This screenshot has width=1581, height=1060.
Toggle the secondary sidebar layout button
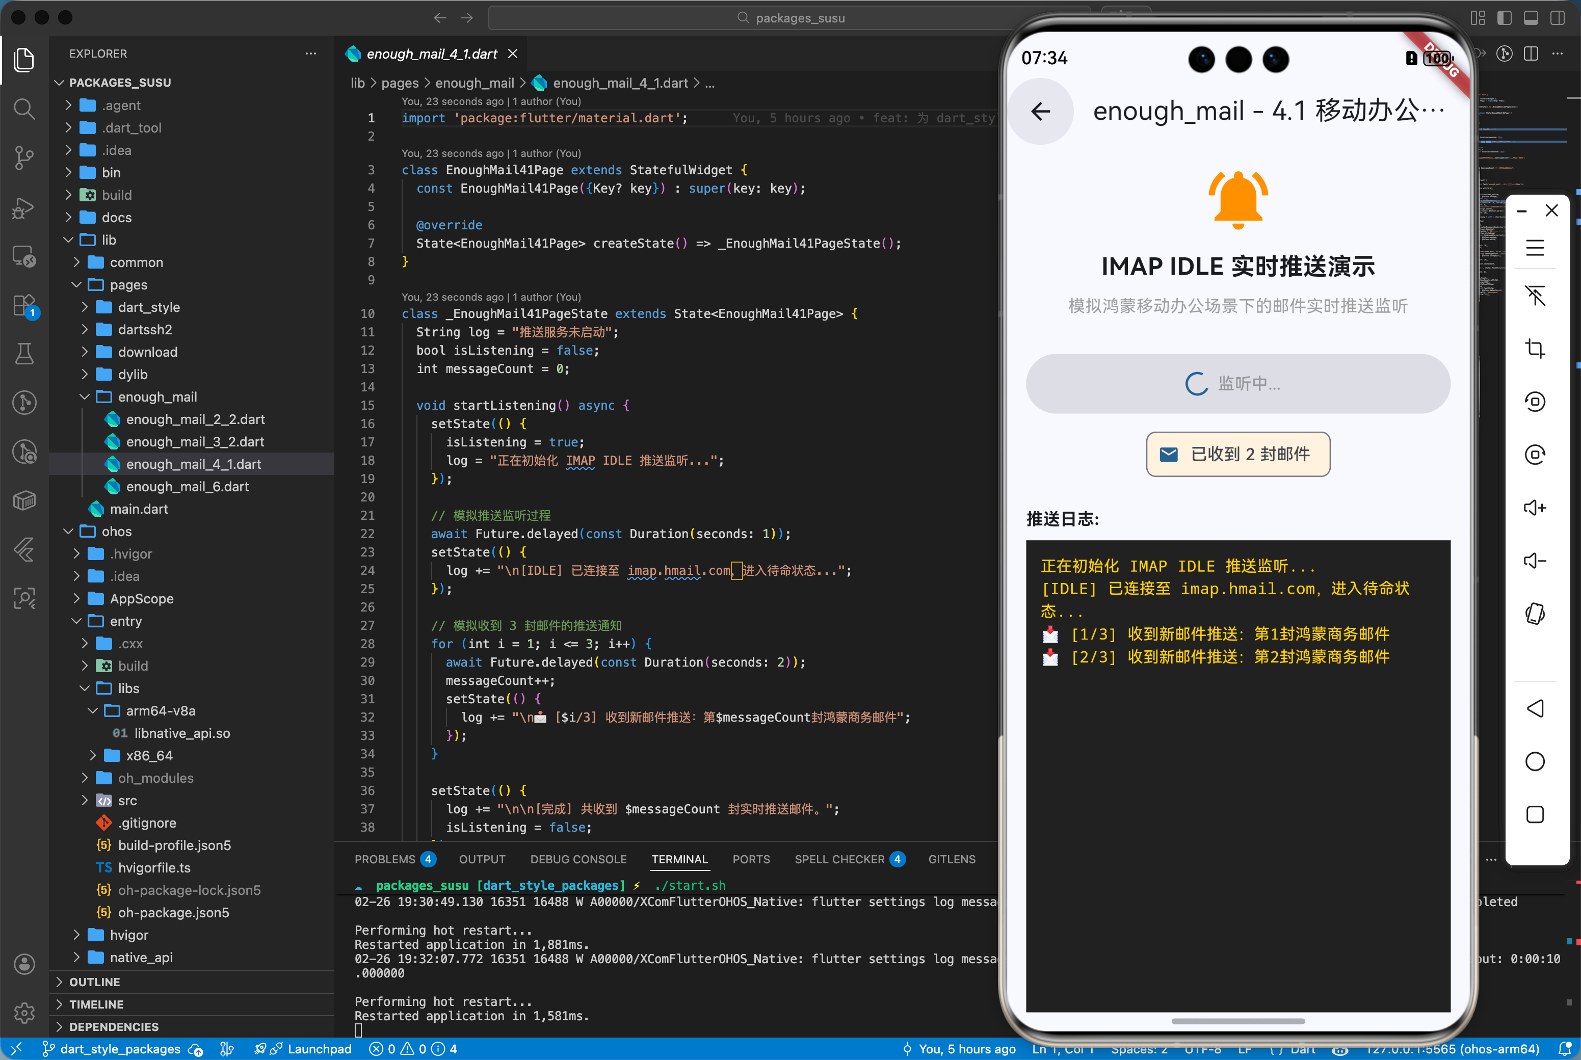click(x=1558, y=18)
